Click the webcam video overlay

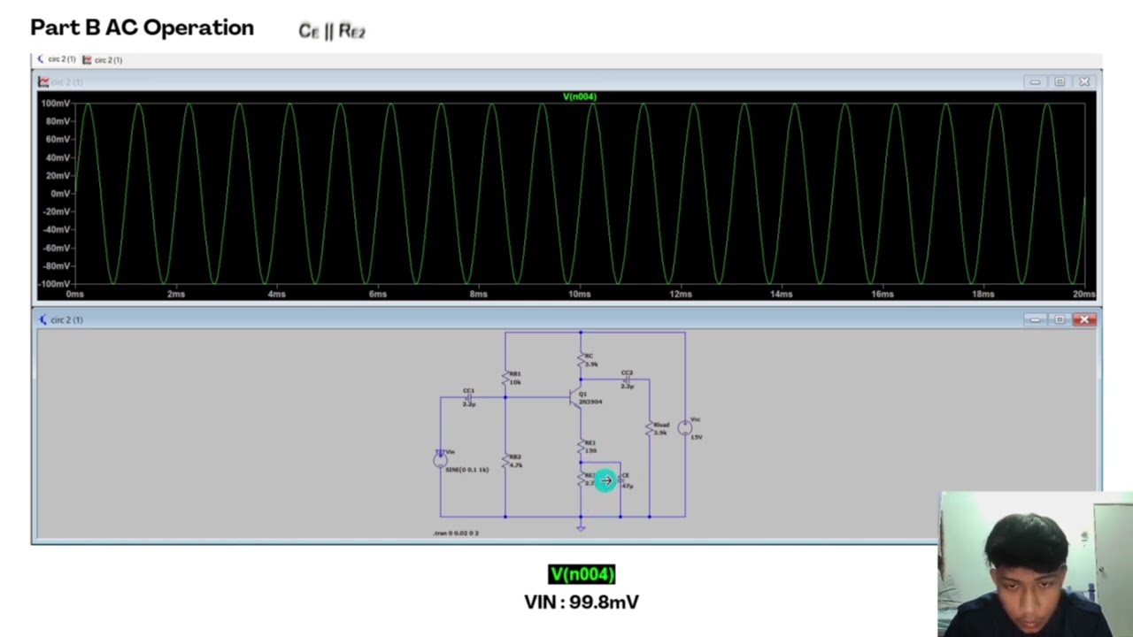click(x=1036, y=564)
